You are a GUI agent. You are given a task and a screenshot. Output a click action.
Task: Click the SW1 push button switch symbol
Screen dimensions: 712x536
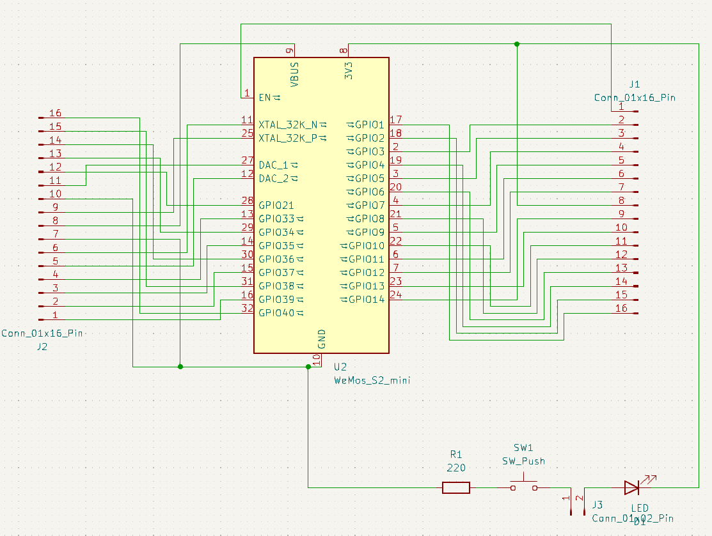click(523, 487)
